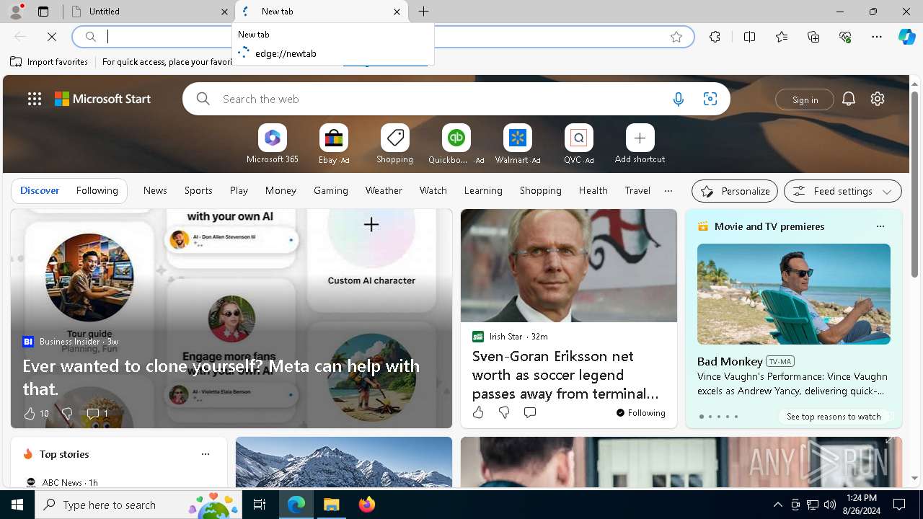Toggle Split screen in toolbar
Viewport: 923px width, 519px height.
[749, 37]
